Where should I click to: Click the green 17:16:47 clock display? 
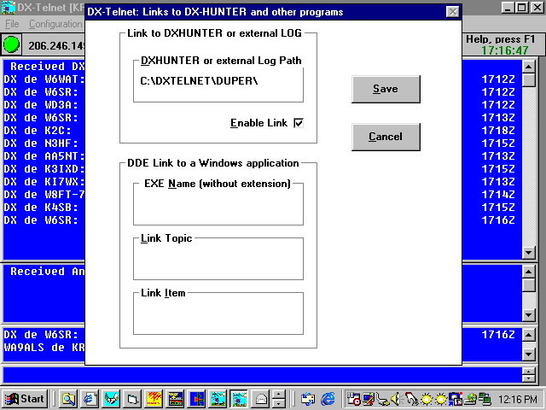504,50
